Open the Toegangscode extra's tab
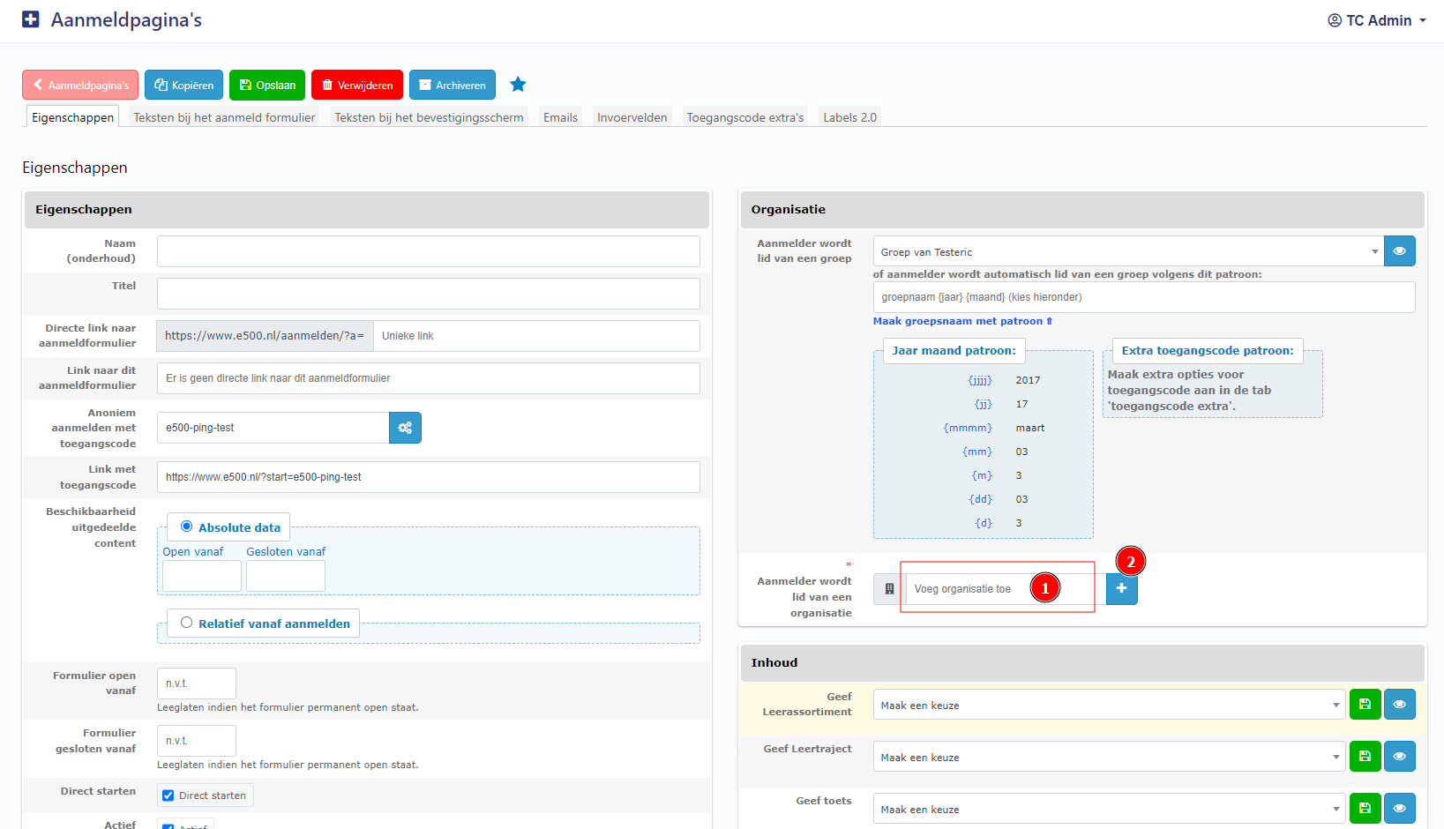 pyautogui.click(x=744, y=117)
